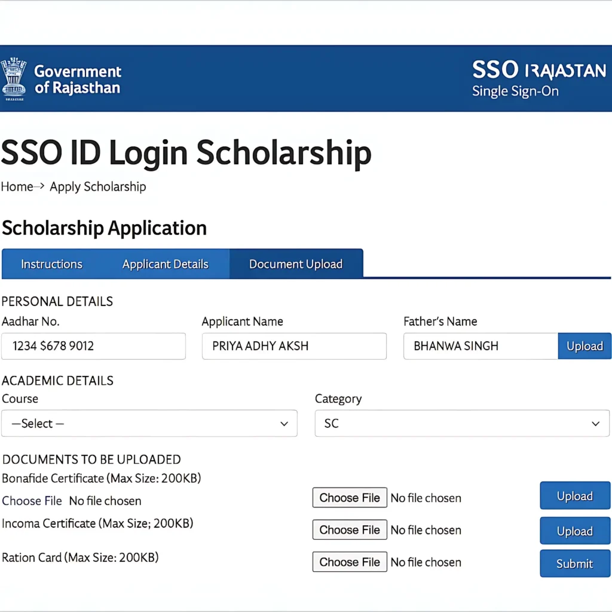Screen dimensions: 612x612
Task: Submit the scholarship application
Action: tap(575, 564)
